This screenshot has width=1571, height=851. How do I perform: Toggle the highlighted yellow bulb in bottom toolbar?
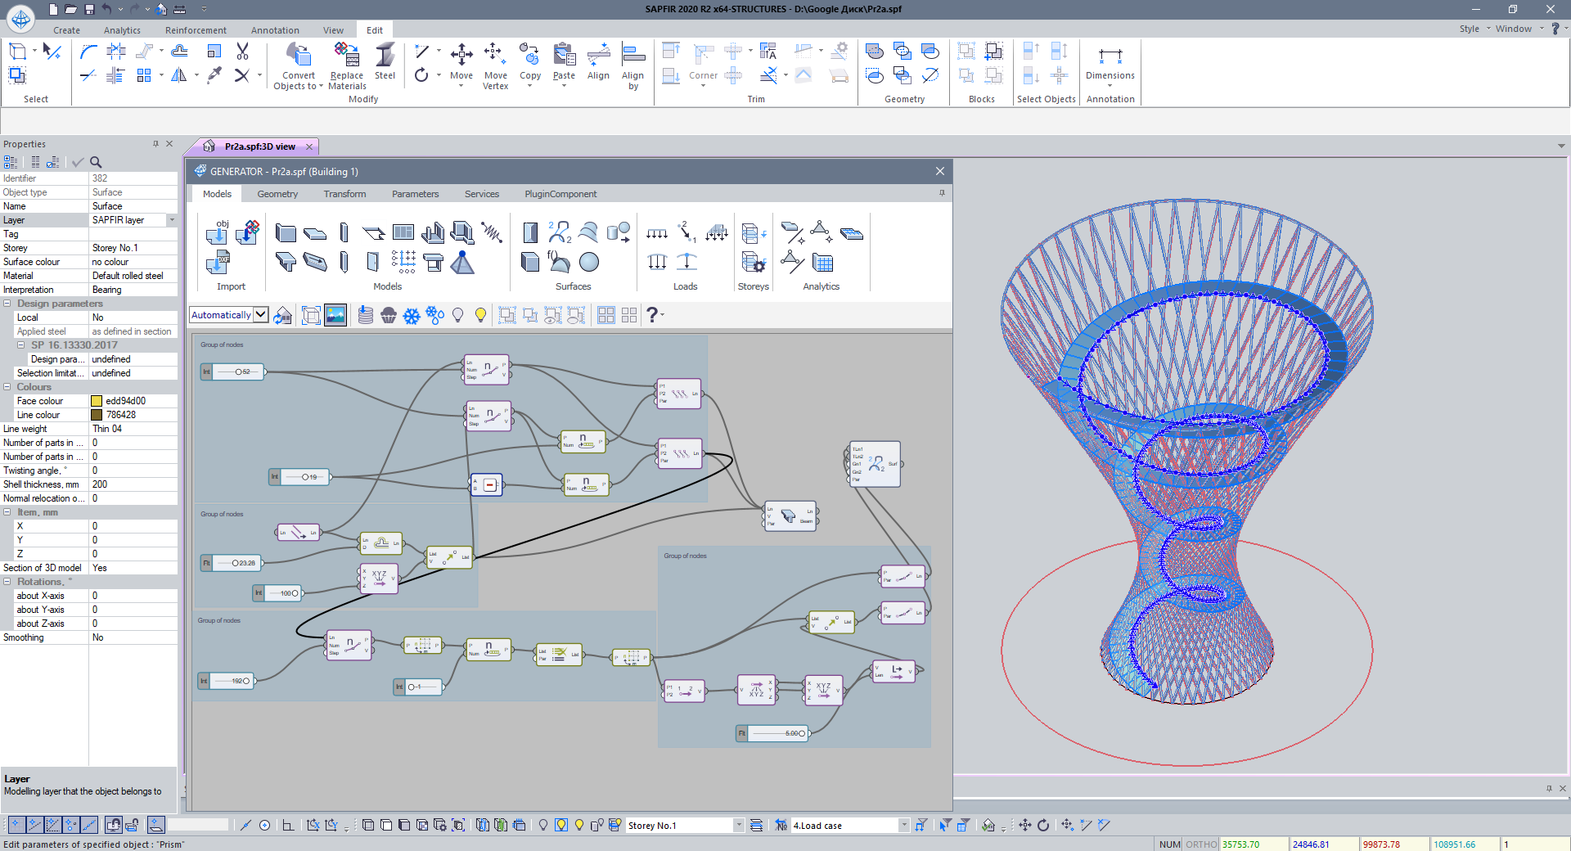point(561,825)
